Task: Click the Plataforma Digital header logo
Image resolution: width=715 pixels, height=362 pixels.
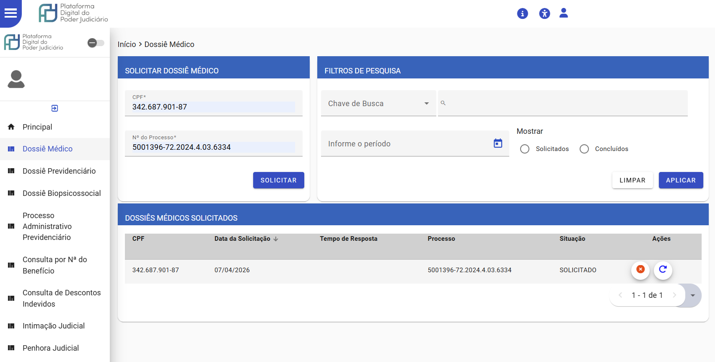Action: pyautogui.click(x=73, y=13)
